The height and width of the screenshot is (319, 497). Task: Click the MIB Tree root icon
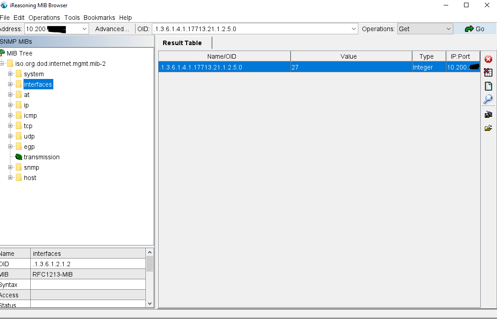click(2, 53)
